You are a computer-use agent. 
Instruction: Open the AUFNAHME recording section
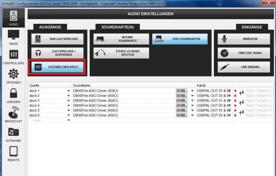tap(13, 135)
